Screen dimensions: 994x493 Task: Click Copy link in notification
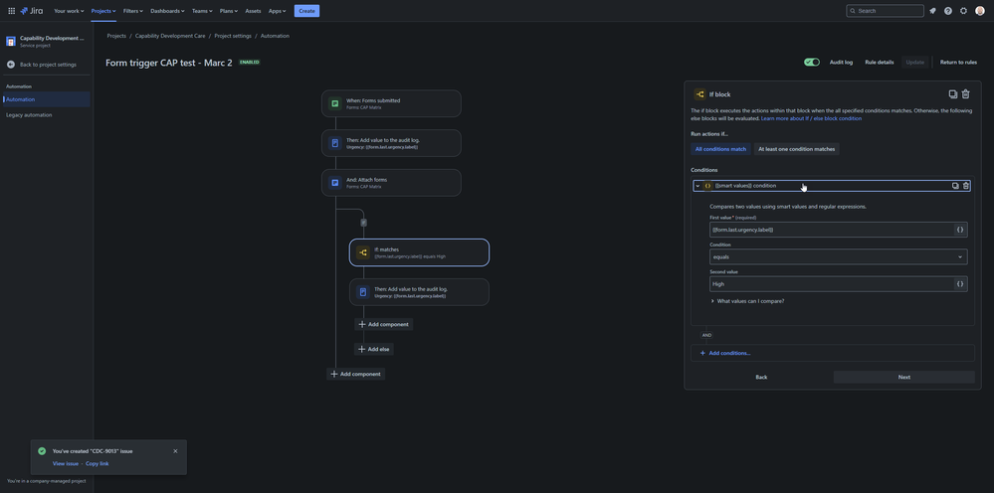click(97, 464)
